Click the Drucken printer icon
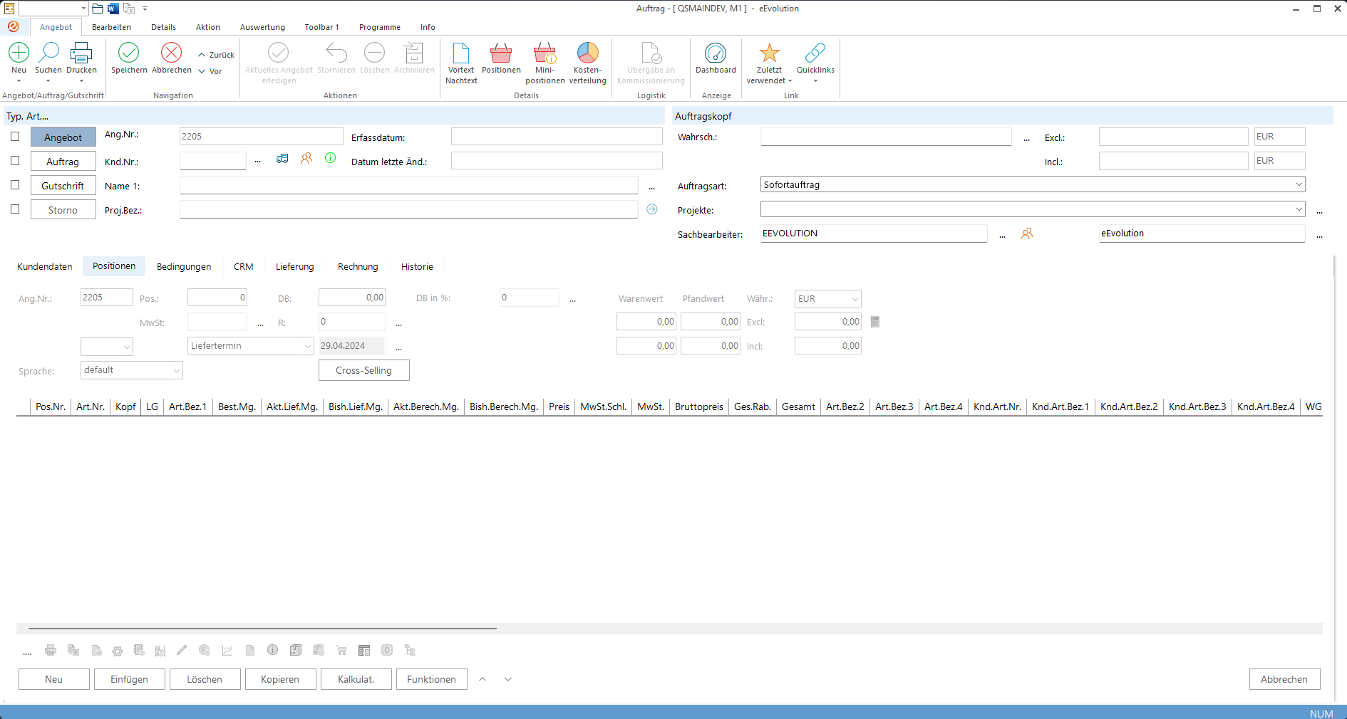 81,53
